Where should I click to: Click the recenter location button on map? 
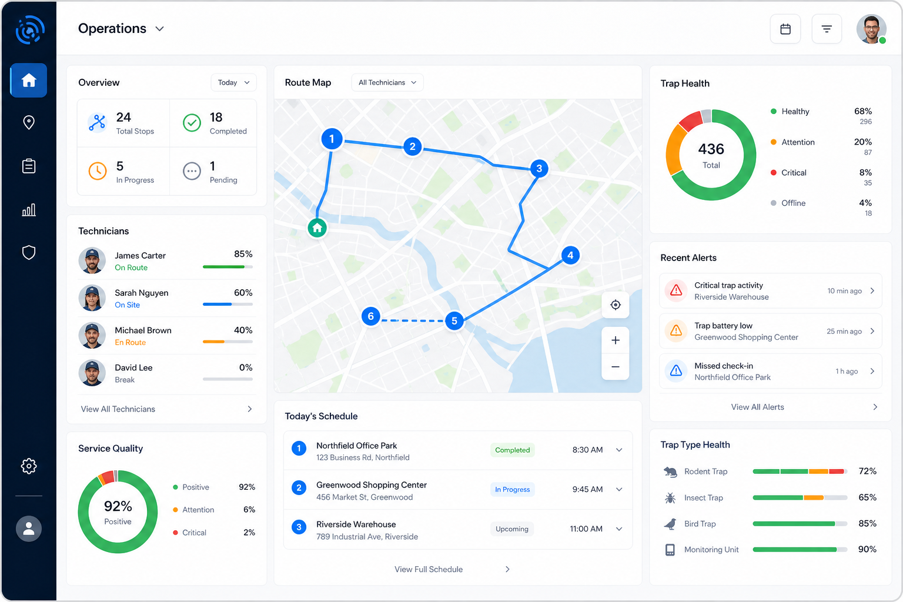[616, 305]
